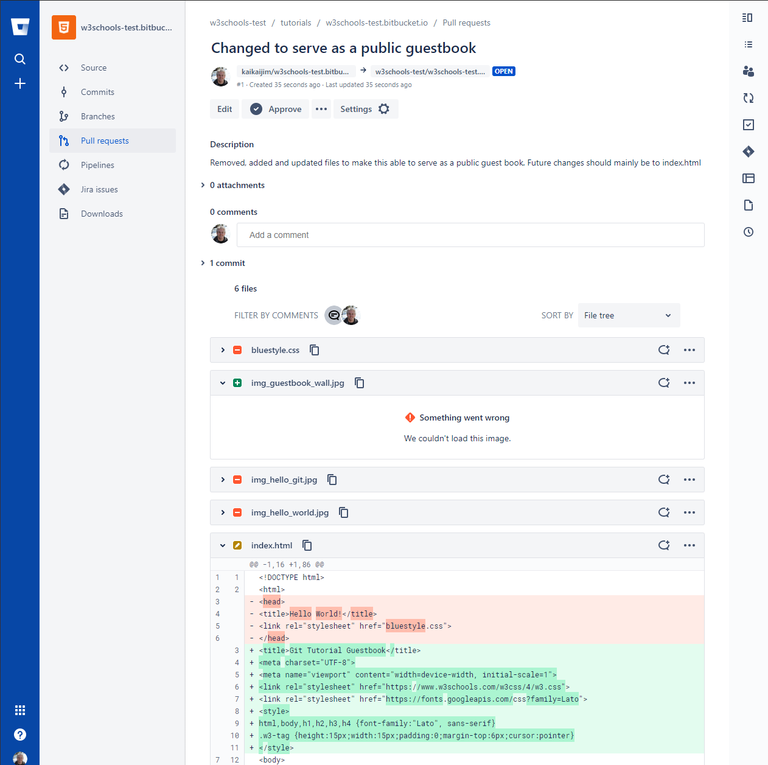Click the Bitbucket logo icon
768x765 pixels.
point(20,27)
